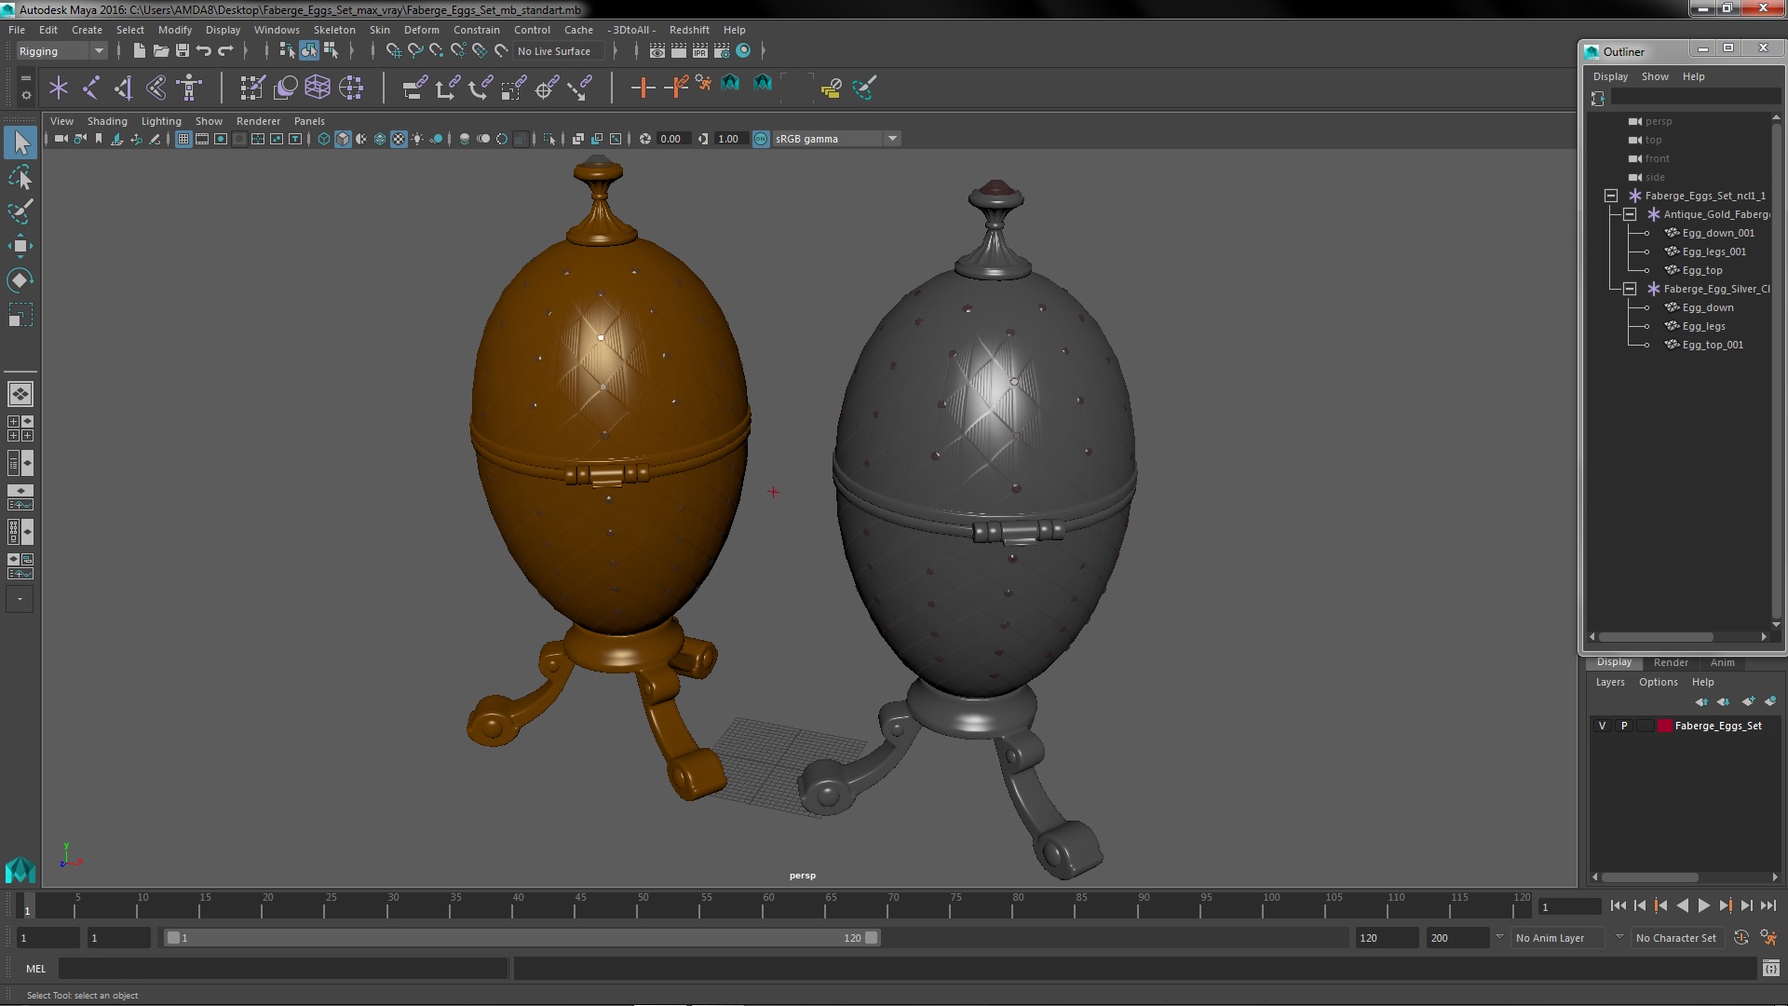Expand Faberge_Eggs_Set_nct1 tree node
This screenshot has height=1006, width=1788.
[x=1608, y=194]
